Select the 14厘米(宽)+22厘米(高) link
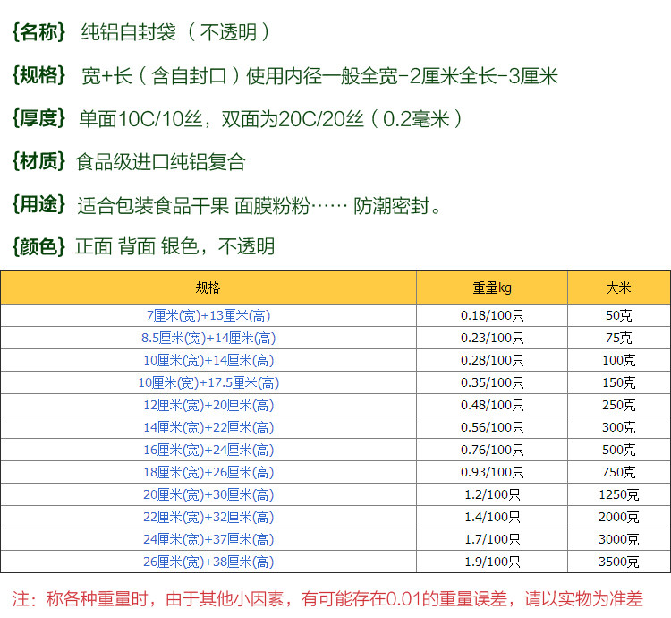The height and width of the screenshot is (618, 671). (x=208, y=427)
